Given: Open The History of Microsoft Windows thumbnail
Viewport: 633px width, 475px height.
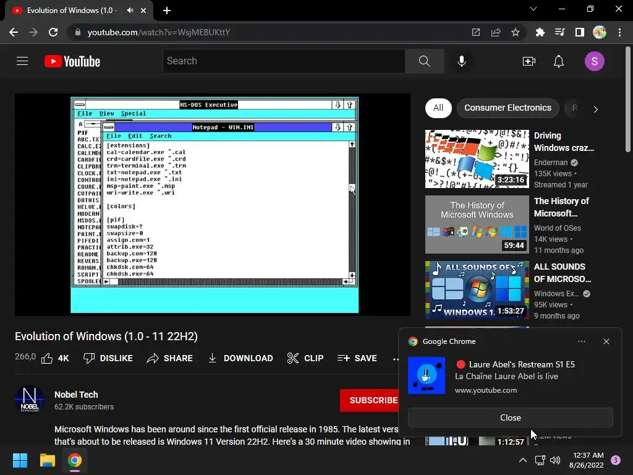Looking at the screenshot, I should coord(477,225).
